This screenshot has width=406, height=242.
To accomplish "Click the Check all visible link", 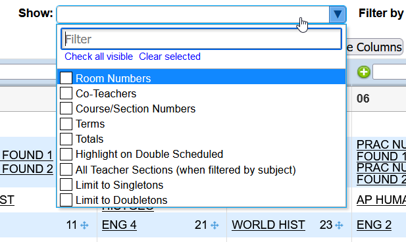I will 99,57.
